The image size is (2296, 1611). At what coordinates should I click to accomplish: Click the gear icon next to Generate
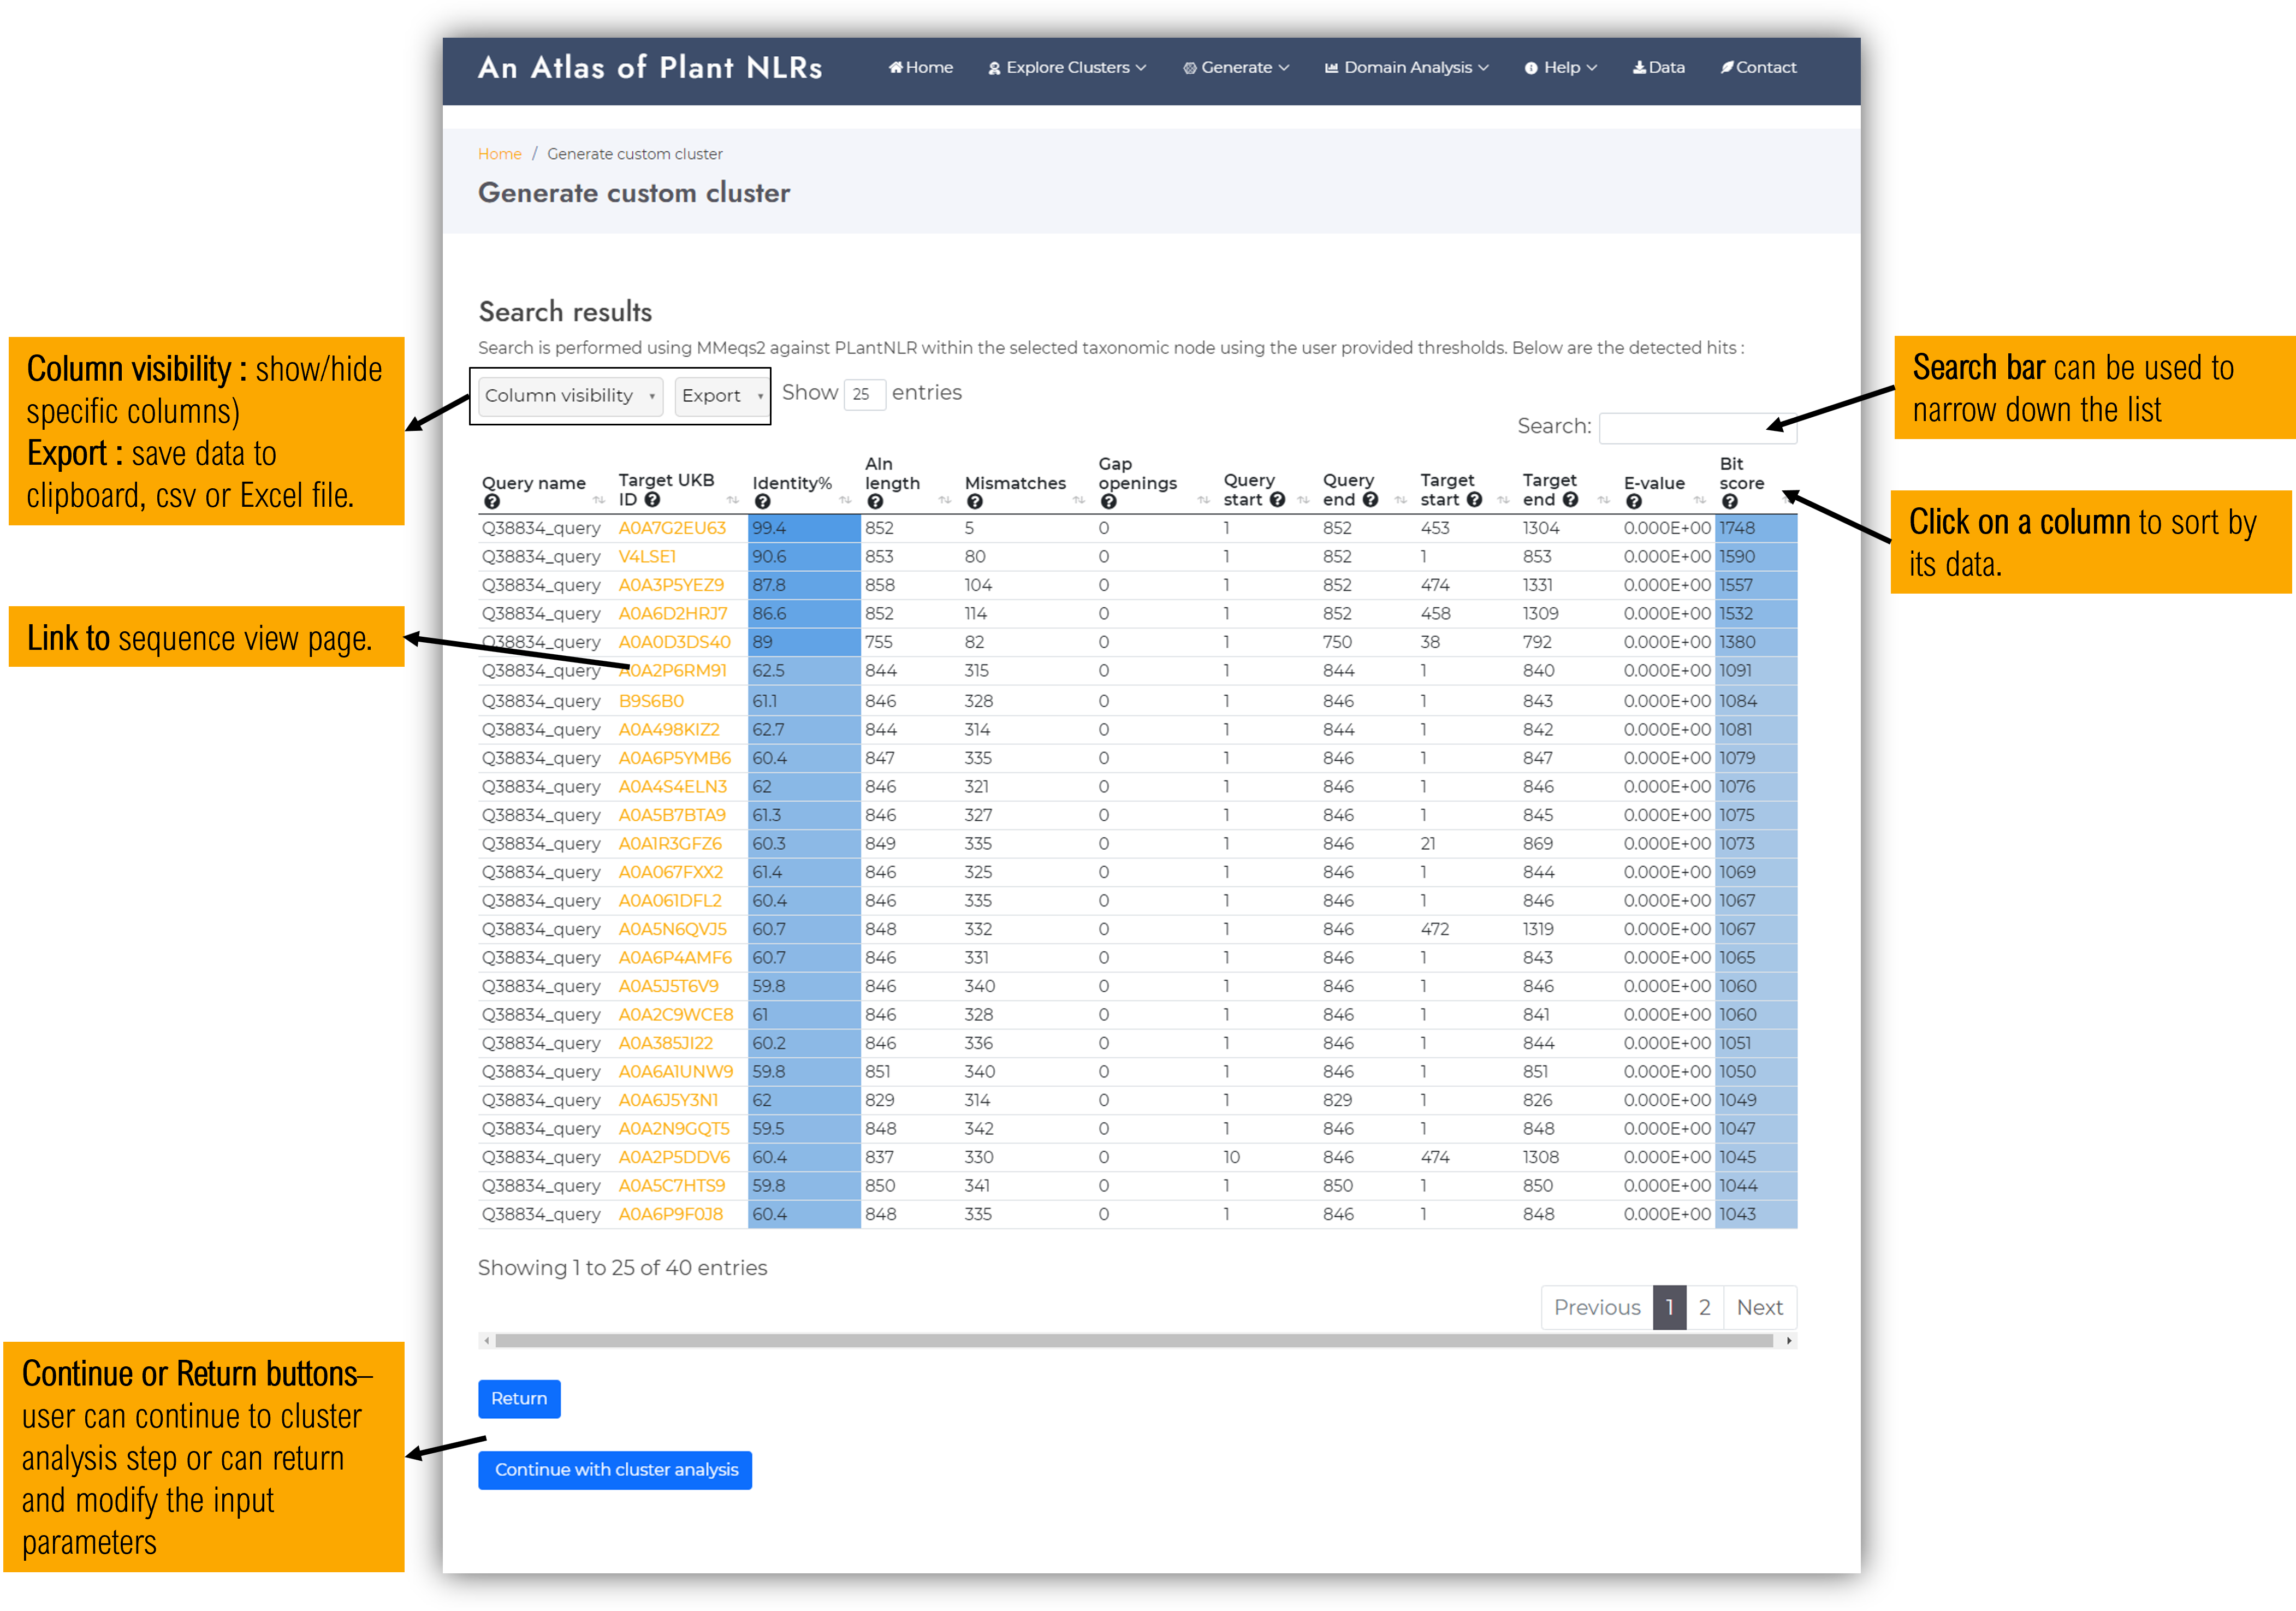tap(1190, 67)
